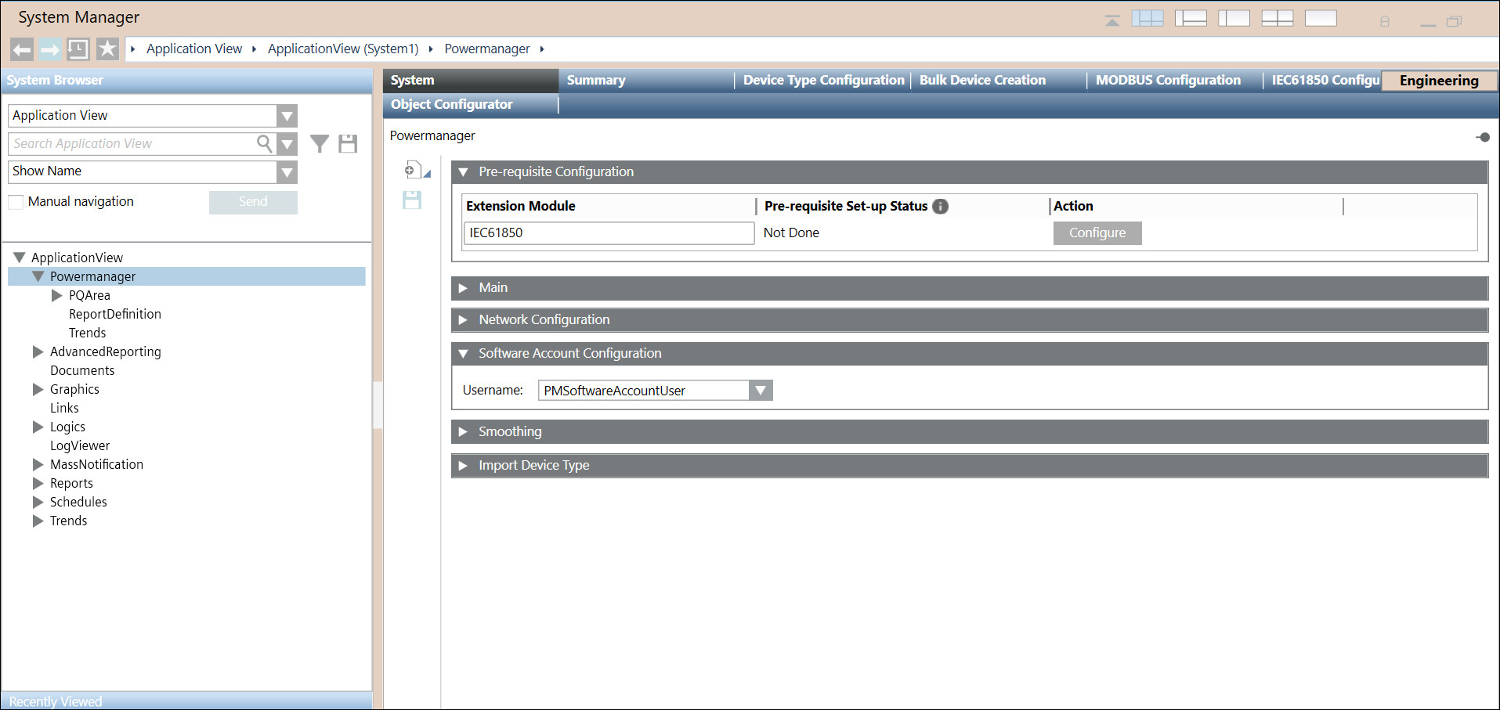Open the Username dropdown list

click(760, 391)
